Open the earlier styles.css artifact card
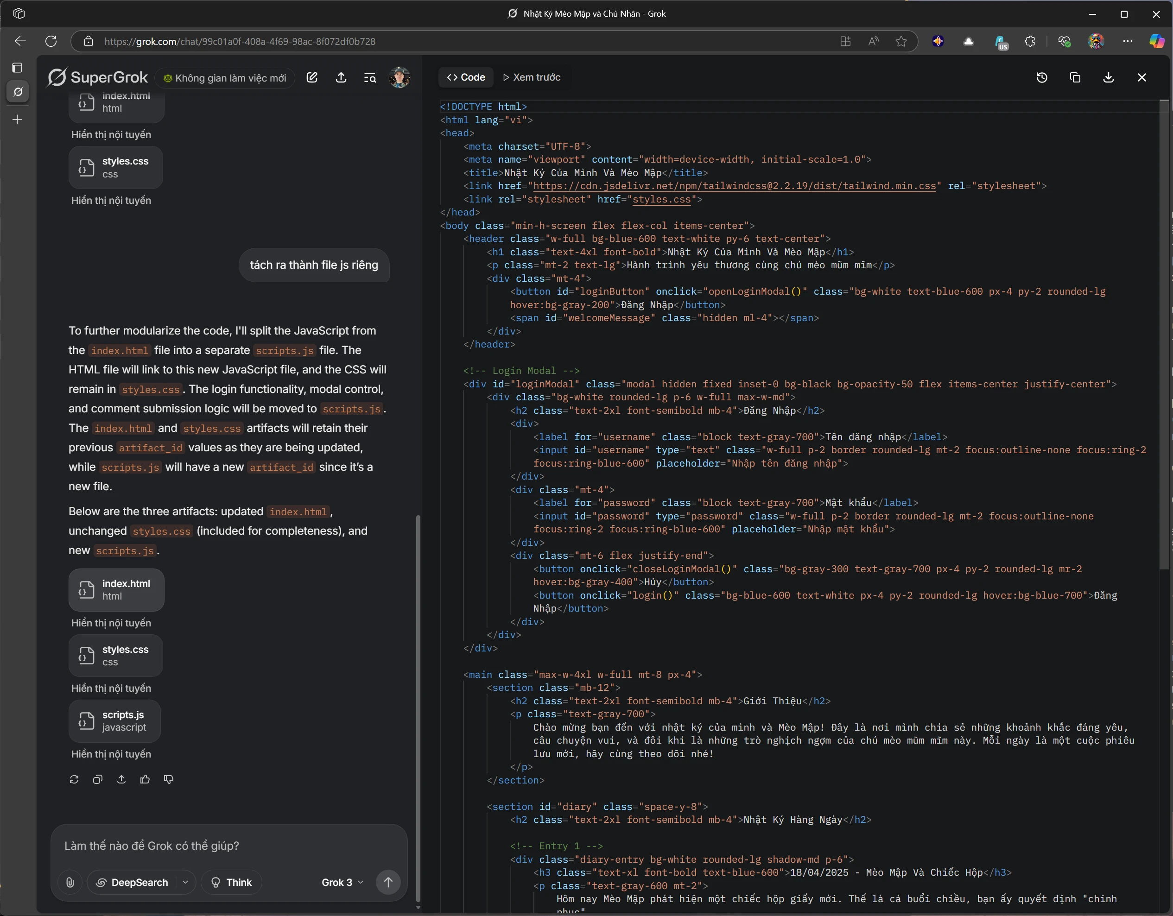Screen dimensions: 1173x916 115,167
